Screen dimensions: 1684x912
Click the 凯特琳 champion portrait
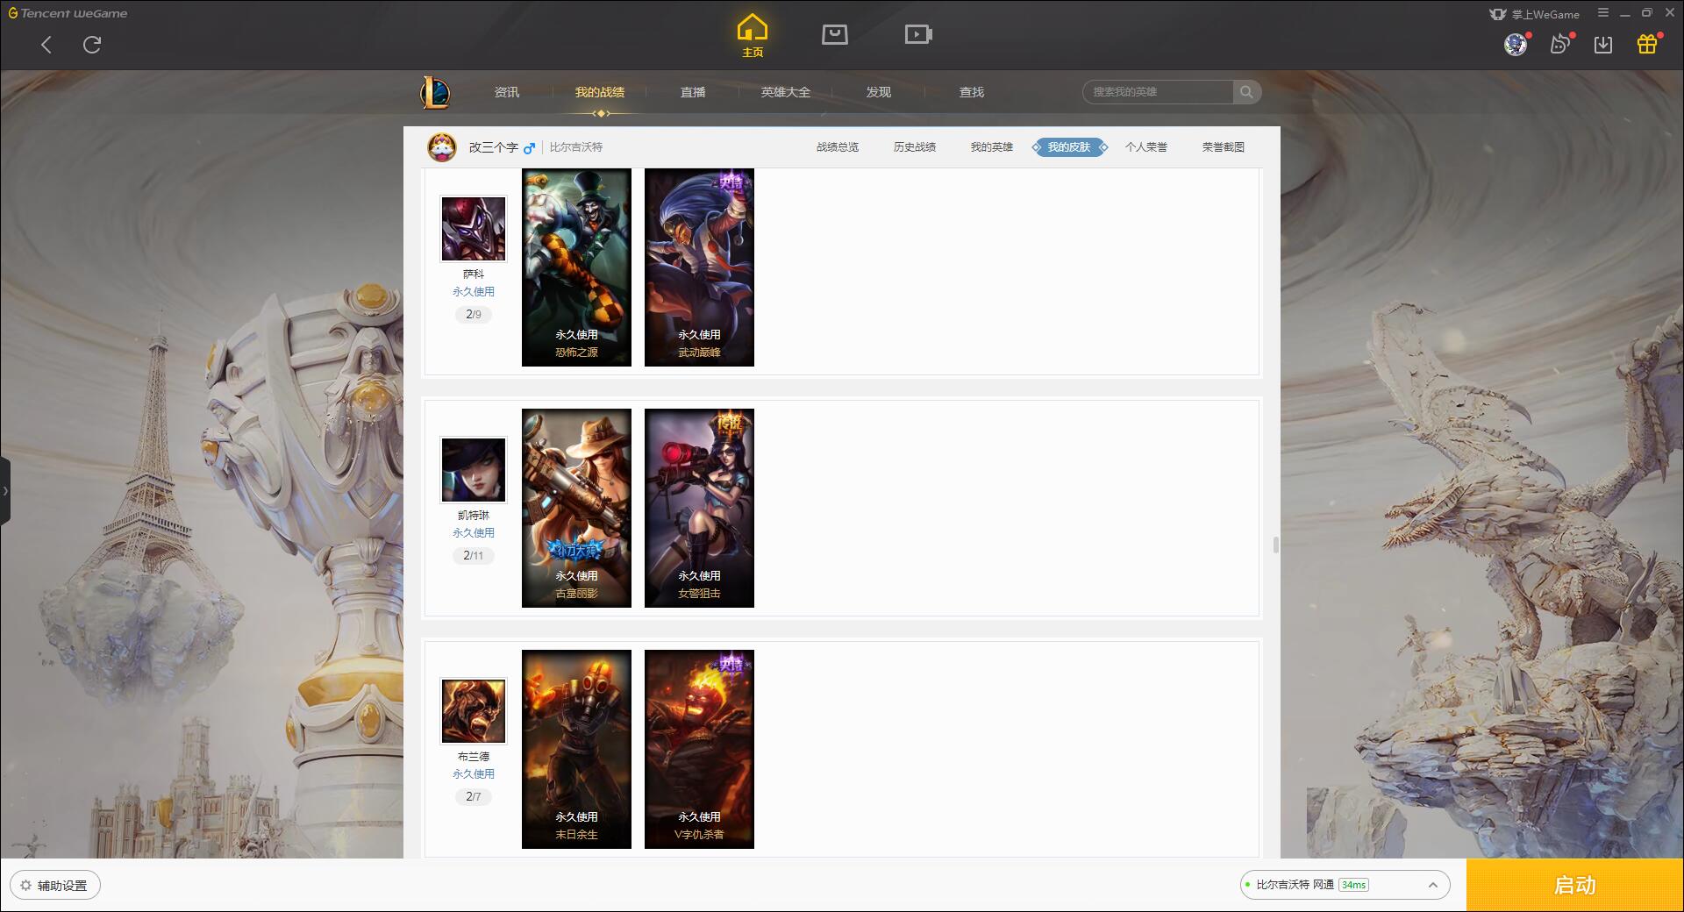(474, 470)
